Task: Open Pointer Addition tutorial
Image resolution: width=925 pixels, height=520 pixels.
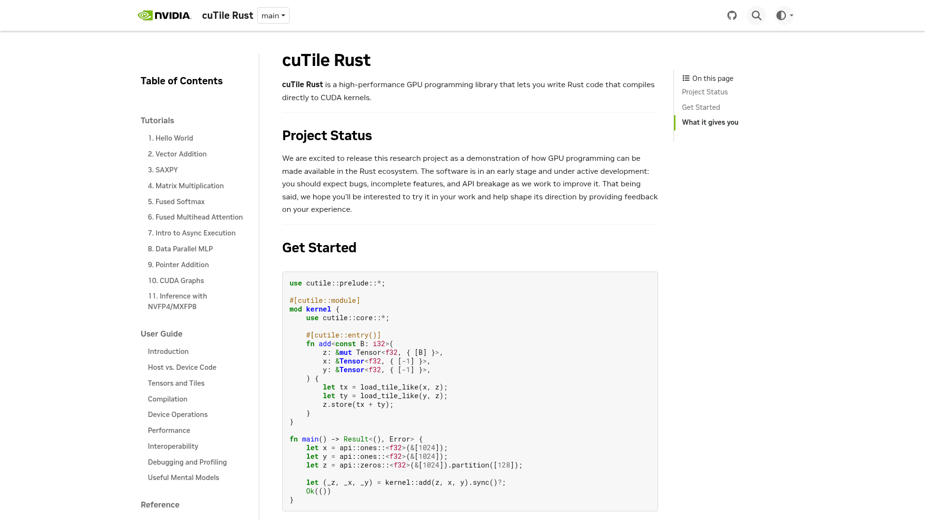Action: tap(178, 265)
